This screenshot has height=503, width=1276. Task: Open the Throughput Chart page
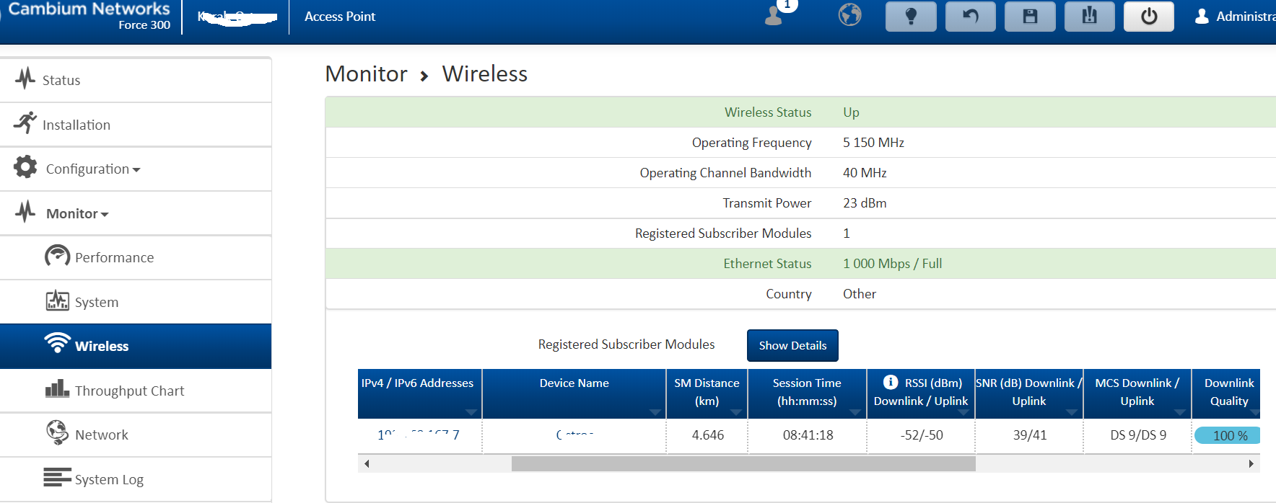(x=129, y=391)
